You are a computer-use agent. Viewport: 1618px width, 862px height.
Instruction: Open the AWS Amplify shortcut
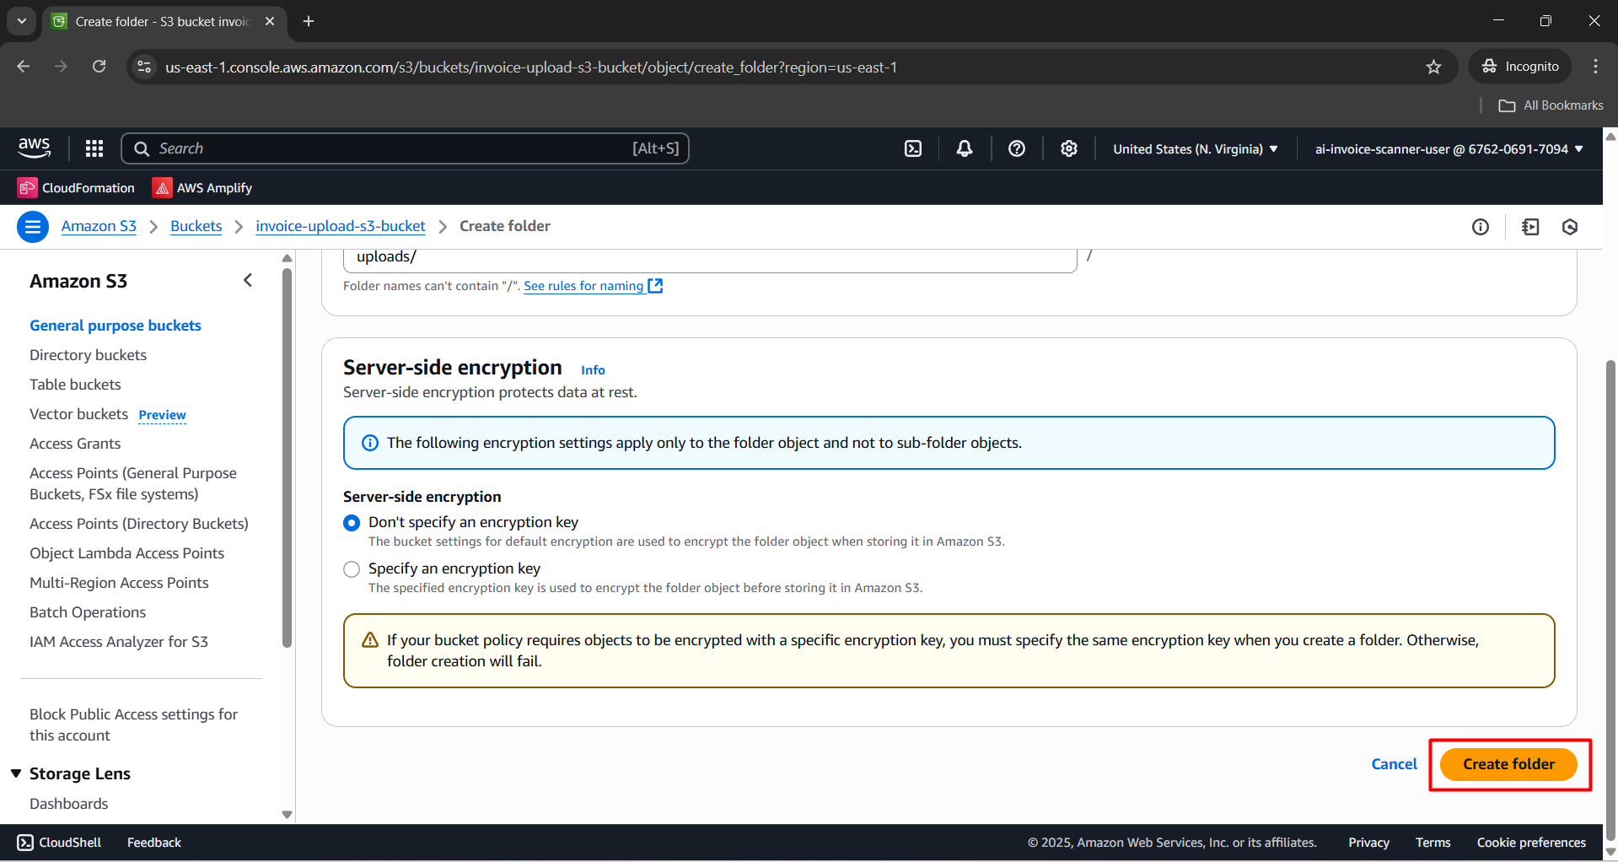pos(202,188)
